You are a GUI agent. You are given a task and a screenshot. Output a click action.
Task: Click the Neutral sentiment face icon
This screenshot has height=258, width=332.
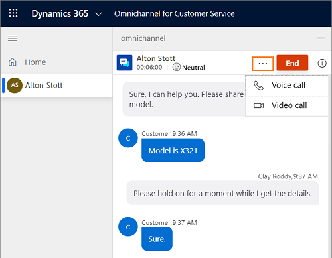177,67
